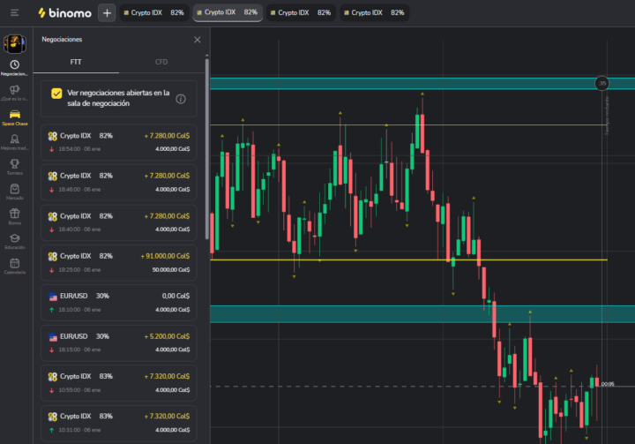Image resolution: width=635 pixels, height=444 pixels.
Task: Open Mercado shop icon in sidebar
Action: tap(14, 189)
